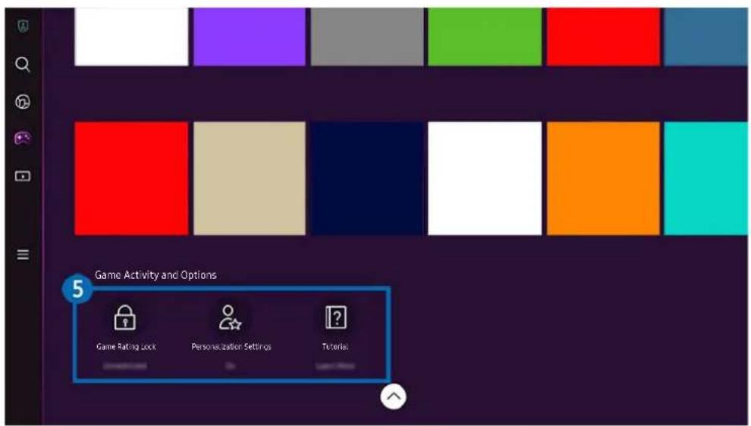Image resolution: width=751 pixels, height=426 pixels.
Task: Open the white tile beside the orange tile
Action: [x=485, y=179]
